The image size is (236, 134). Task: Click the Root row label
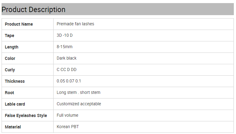[x=10, y=93]
